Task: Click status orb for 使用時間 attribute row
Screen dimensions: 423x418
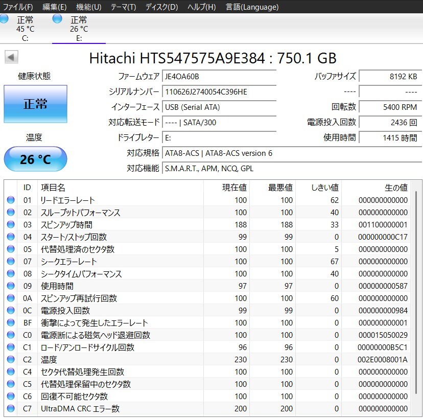Action: click(11, 286)
